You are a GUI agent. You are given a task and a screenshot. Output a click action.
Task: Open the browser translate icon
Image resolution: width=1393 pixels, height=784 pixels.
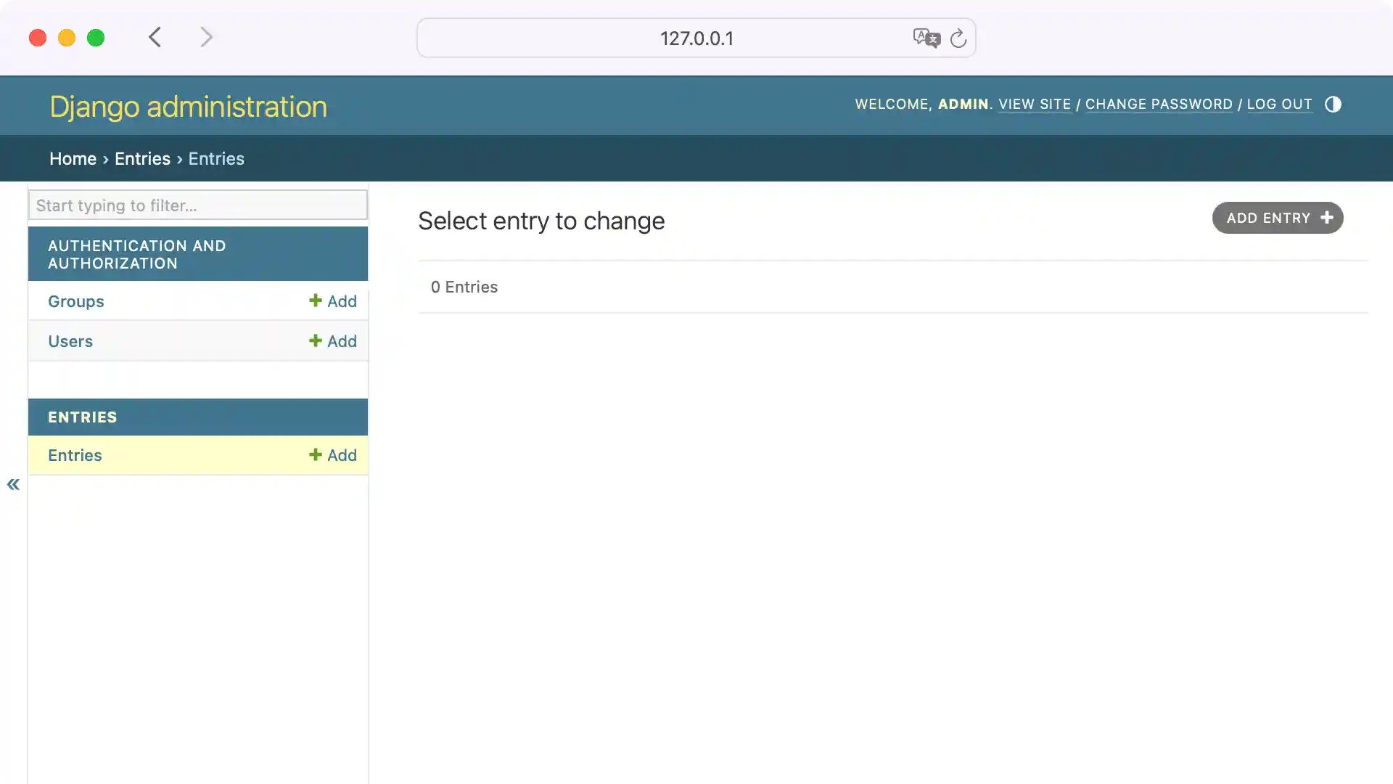click(926, 38)
